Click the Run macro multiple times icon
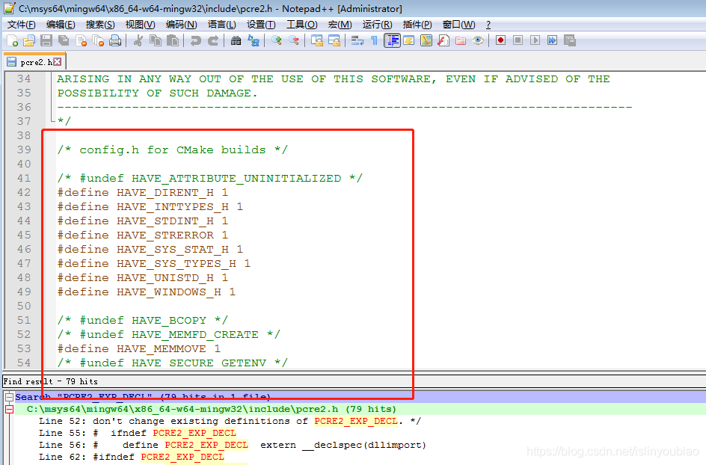This screenshot has height=465, width=706. click(x=553, y=40)
